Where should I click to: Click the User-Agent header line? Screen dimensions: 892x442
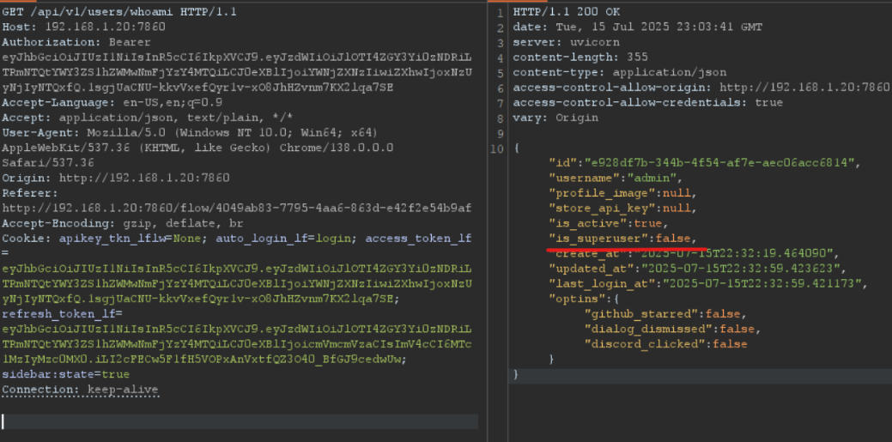189,132
